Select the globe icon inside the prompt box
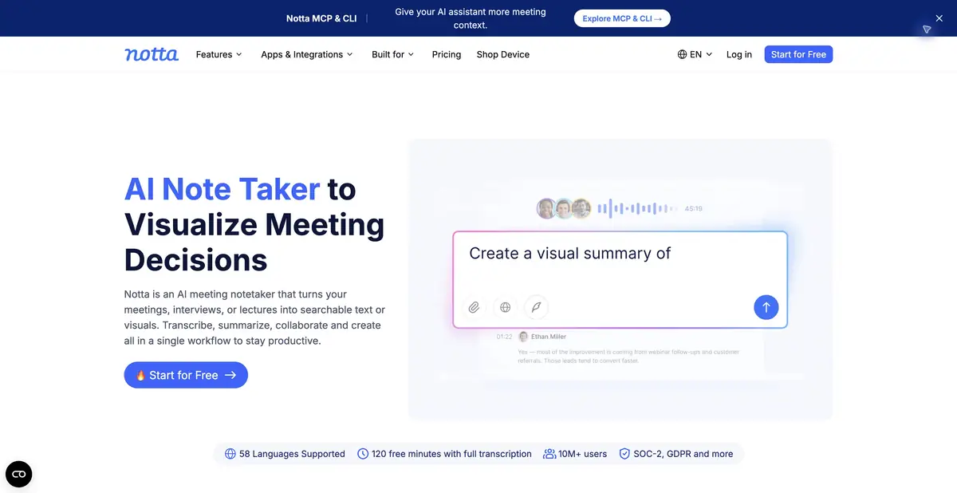957x493 pixels. tap(505, 307)
